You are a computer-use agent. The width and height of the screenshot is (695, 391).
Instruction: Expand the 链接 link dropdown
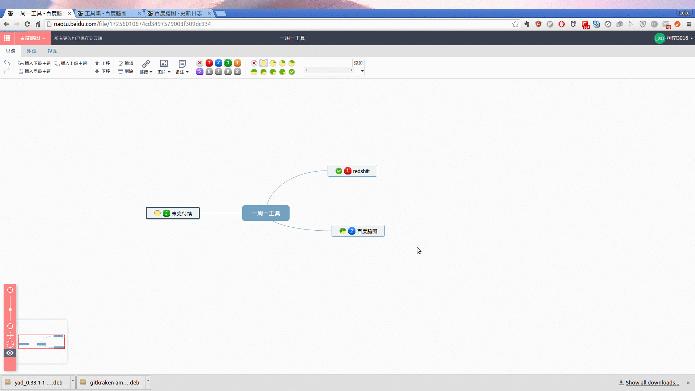point(146,72)
